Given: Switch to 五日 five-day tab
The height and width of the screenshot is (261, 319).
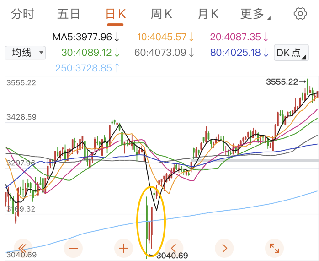Looking at the screenshot, I should 69,14.
